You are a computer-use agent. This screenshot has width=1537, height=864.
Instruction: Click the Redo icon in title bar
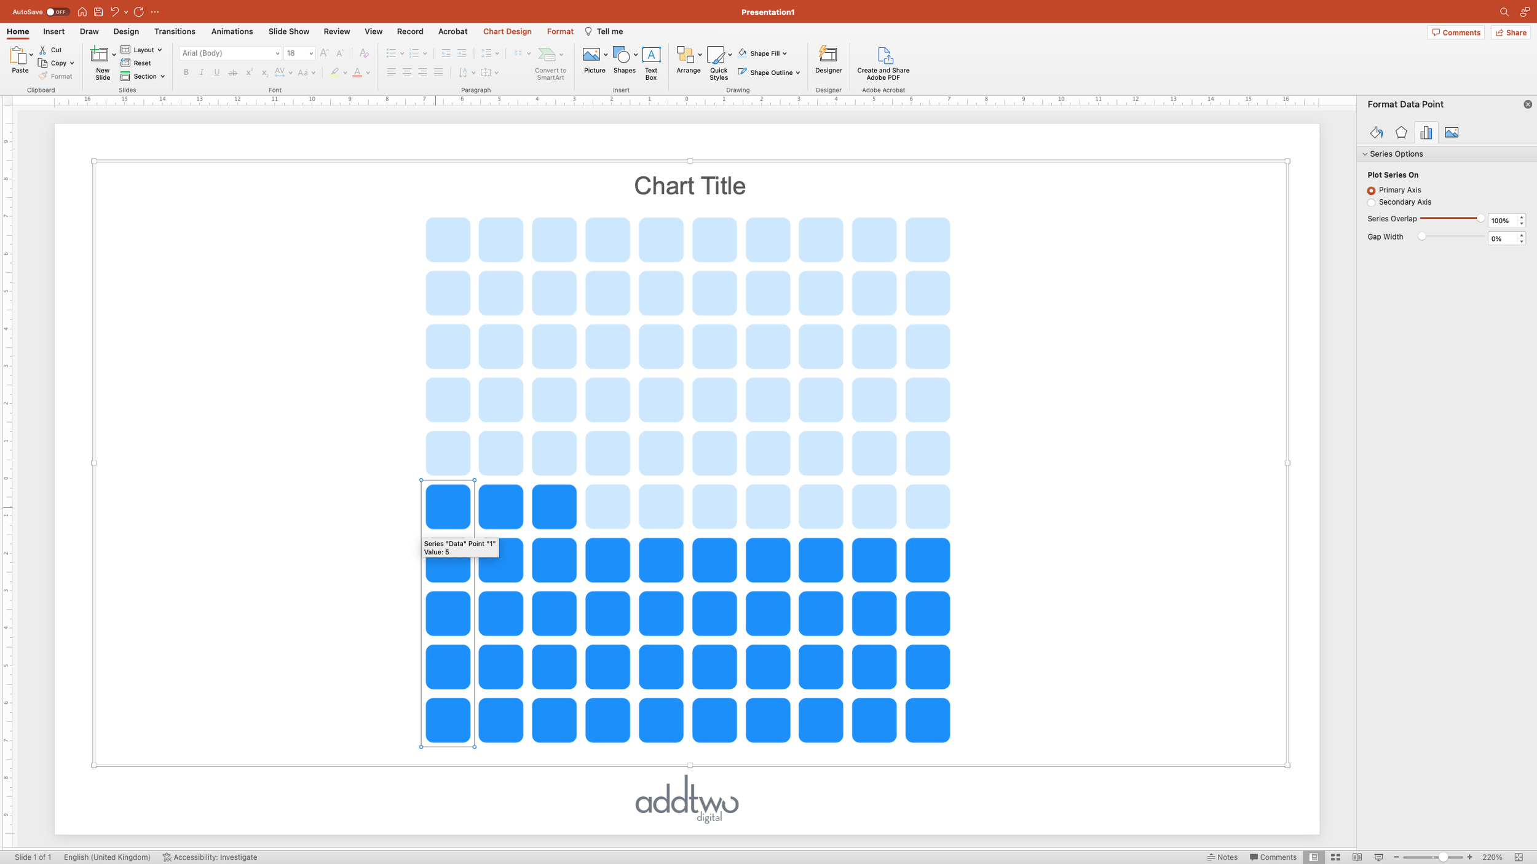pos(139,12)
